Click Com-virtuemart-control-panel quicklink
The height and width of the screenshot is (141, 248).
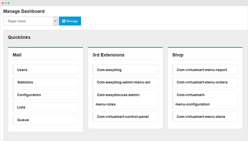tap(125, 117)
